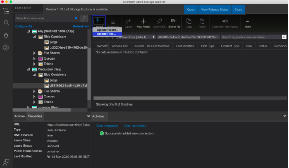Collapse the Production (Key) node

coord(28,69)
